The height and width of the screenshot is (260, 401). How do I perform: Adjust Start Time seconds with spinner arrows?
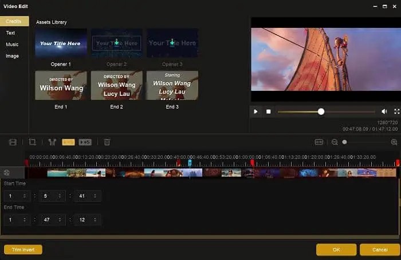point(95,196)
